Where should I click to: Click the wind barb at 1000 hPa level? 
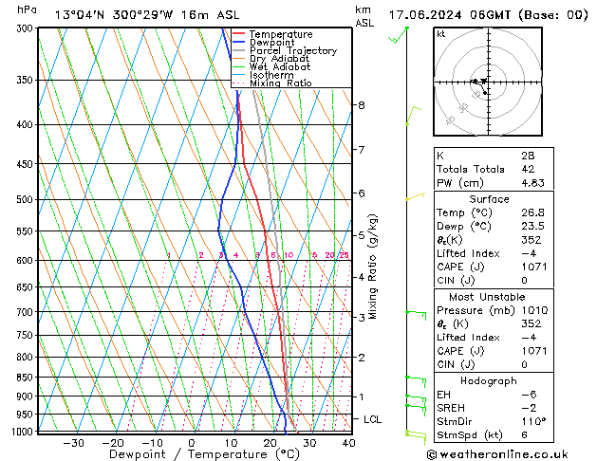[x=416, y=437]
